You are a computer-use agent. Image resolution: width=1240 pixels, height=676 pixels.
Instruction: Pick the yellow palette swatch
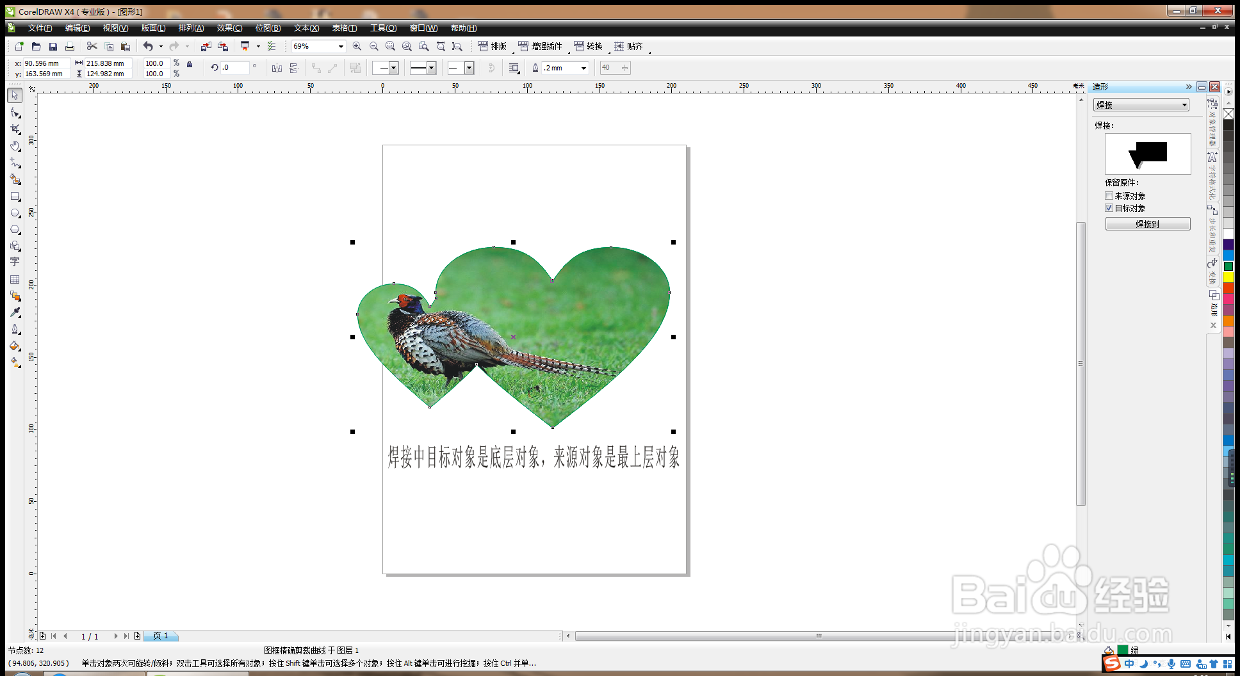click(x=1228, y=277)
